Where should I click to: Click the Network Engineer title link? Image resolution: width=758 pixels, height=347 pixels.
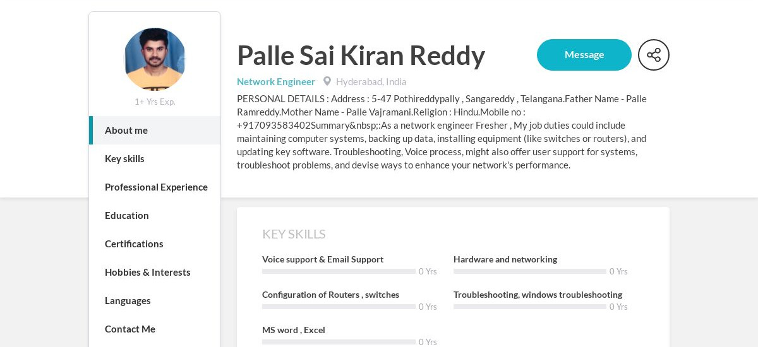pos(276,81)
